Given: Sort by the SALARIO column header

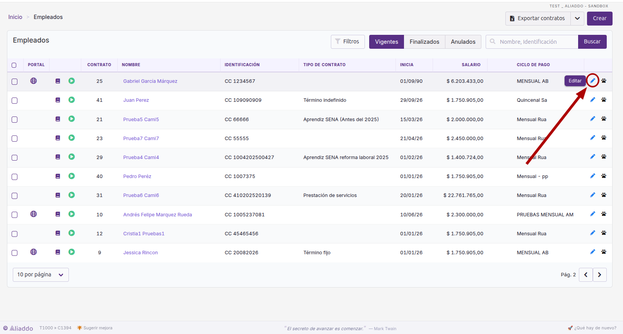Looking at the screenshot, I should coord(471,65).
